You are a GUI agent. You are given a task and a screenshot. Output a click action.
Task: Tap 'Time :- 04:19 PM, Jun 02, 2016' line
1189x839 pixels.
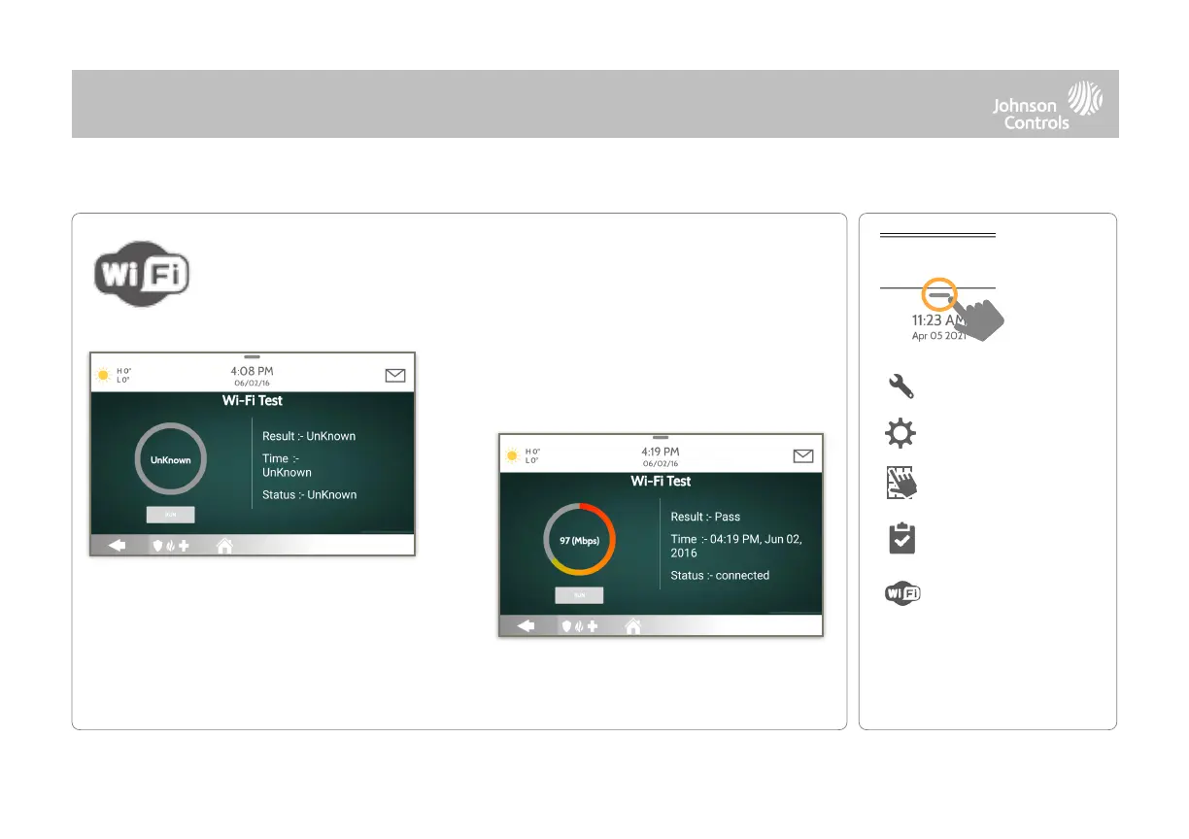pyautogui.click(x=735, y=546)
